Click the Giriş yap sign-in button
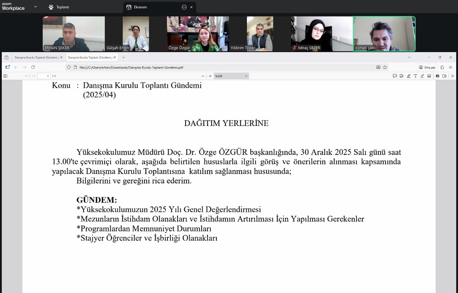 427,67
